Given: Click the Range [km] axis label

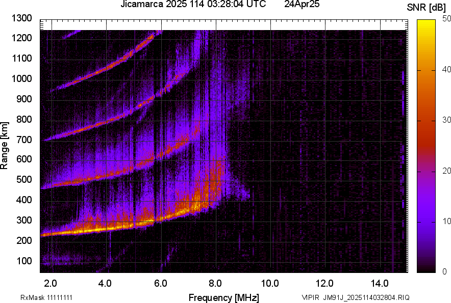Looking at the screenshot, I should click(4, 146).
